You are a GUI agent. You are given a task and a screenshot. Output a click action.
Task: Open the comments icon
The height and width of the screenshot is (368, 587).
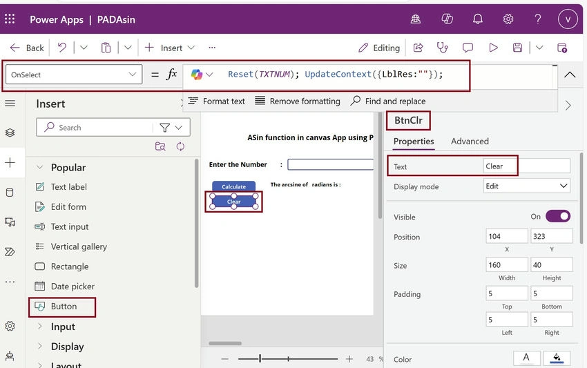click(468, 48)
